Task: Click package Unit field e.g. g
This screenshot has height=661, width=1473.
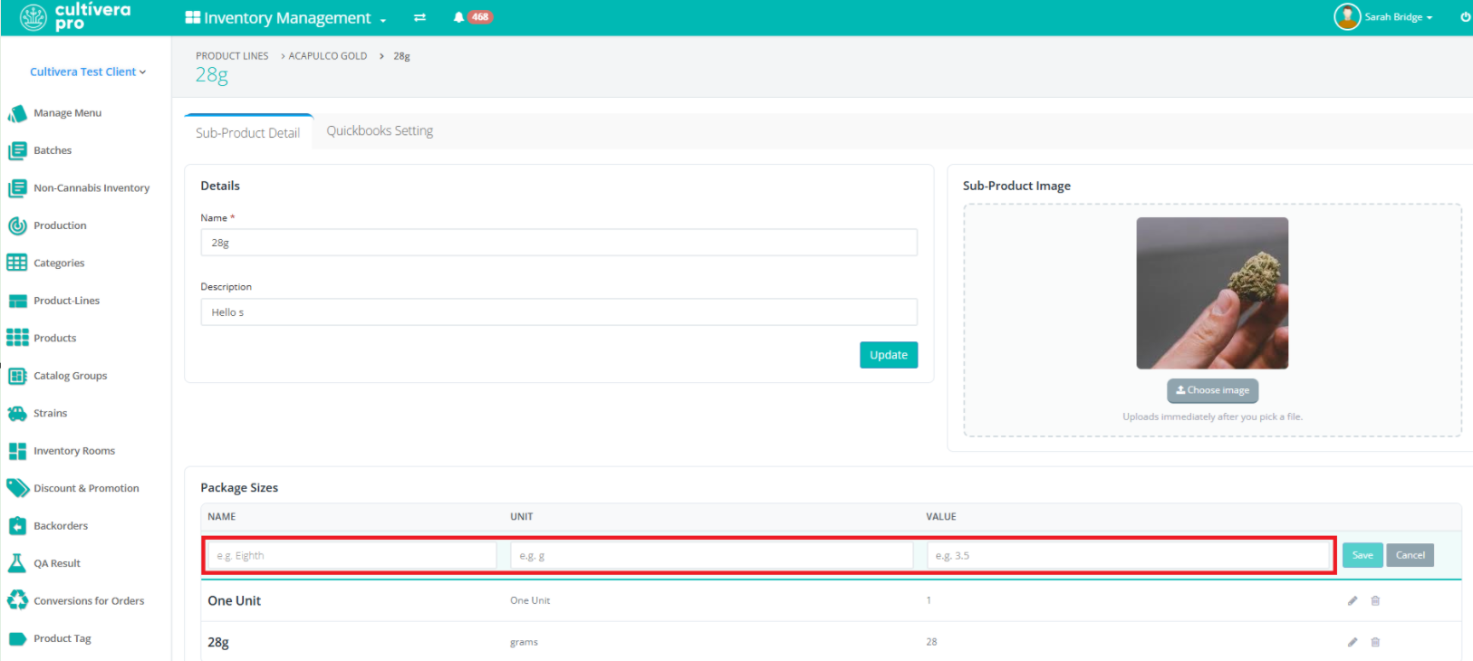Action: coord(712,556)
